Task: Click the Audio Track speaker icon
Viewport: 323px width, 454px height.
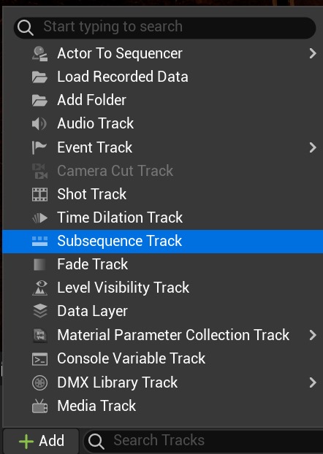Action: [x=39, y=123]
